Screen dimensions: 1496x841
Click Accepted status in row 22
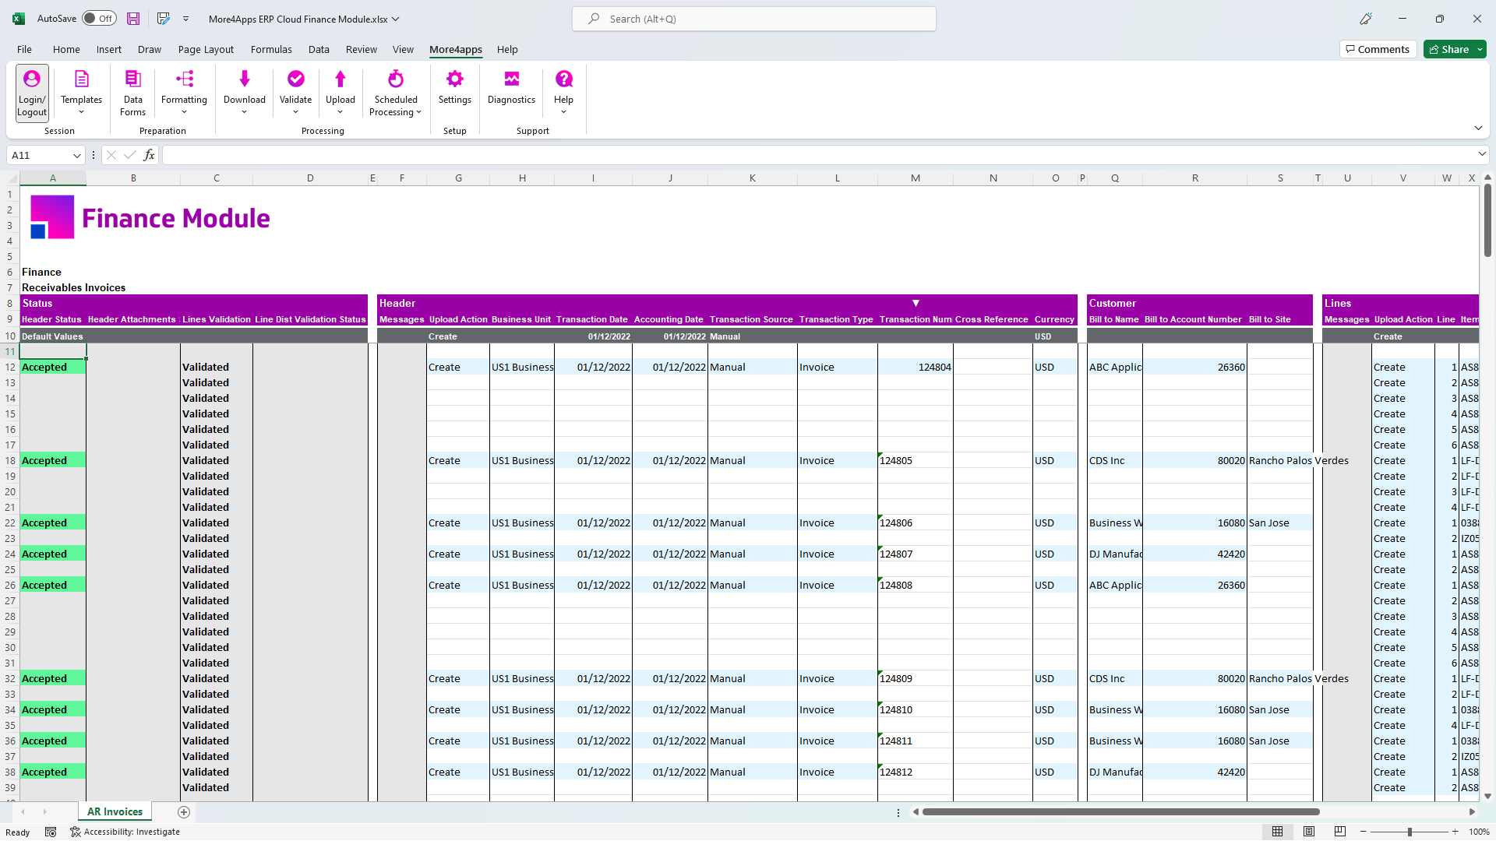(x=53, y=523)
